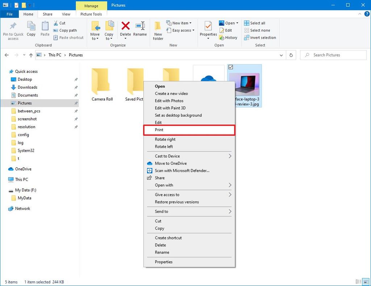
Task: Select the Copy icon in the ribbon
Action: pyautogui.click(x=31, y=30)
